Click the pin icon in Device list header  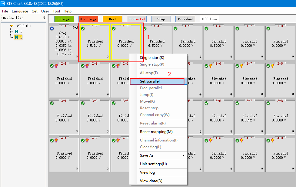pos(45,18)
